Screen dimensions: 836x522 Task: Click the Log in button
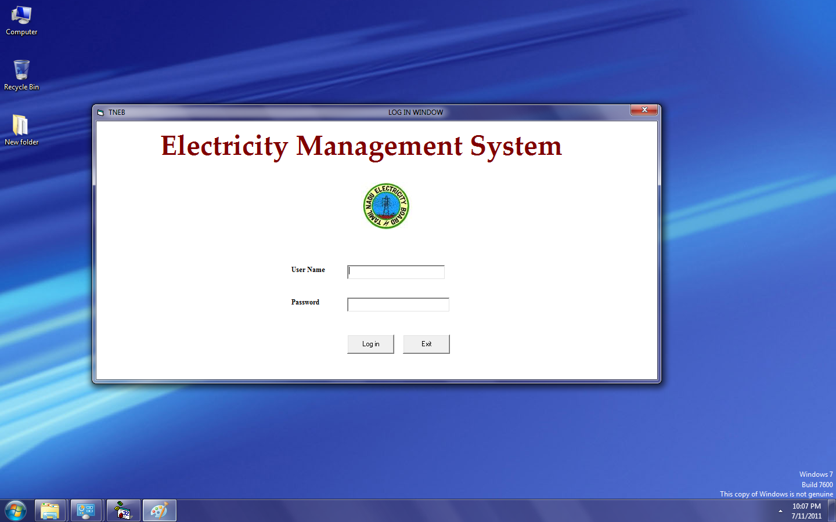click(370, 344)
